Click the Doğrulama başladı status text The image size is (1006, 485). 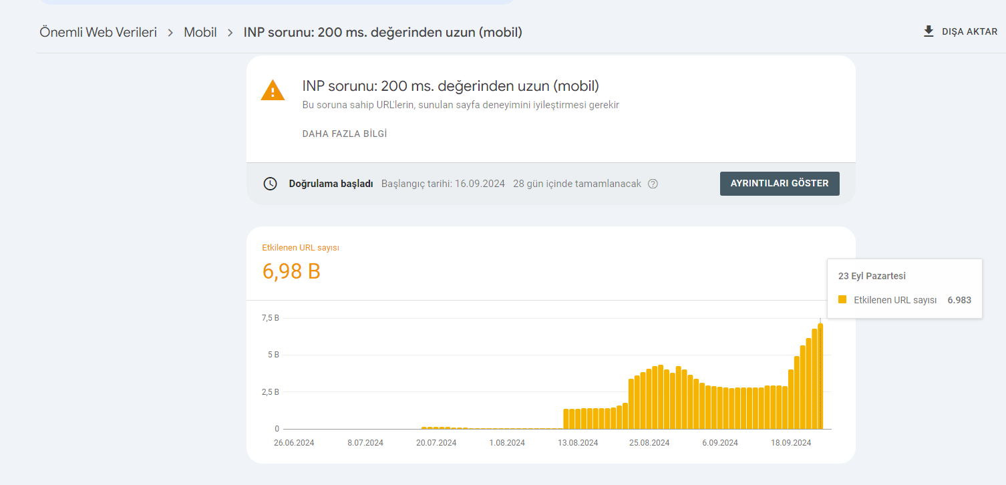[x=331, y=184]
